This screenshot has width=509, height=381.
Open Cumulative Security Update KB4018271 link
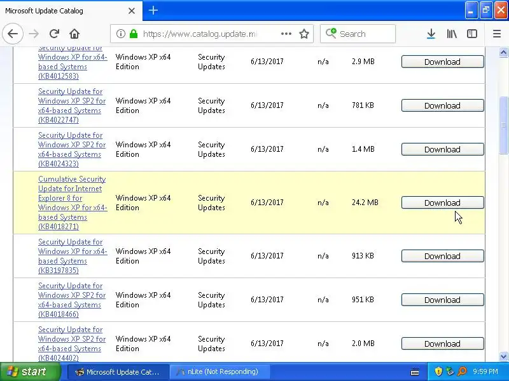coord(73,203)
